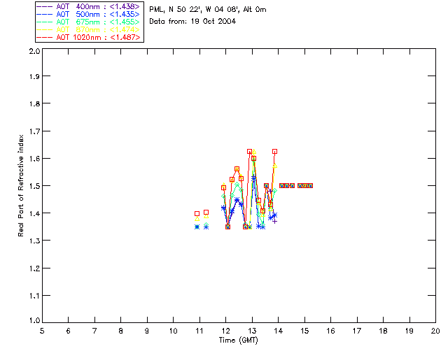Click the AOT 675nm legend entry
The width and height of the screenshot is (448, 358).
coord(88,22)
